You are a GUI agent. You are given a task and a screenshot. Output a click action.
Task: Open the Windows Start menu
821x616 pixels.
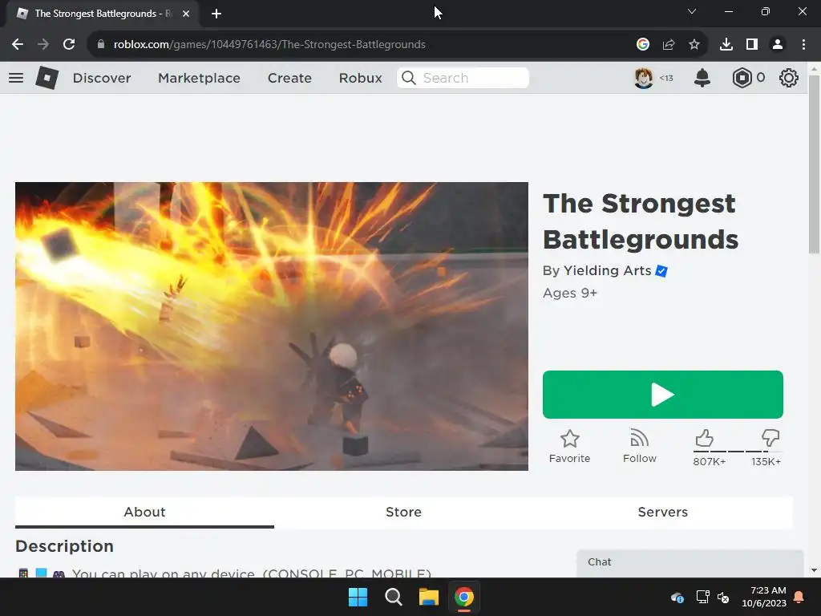(x=358, y=597)
